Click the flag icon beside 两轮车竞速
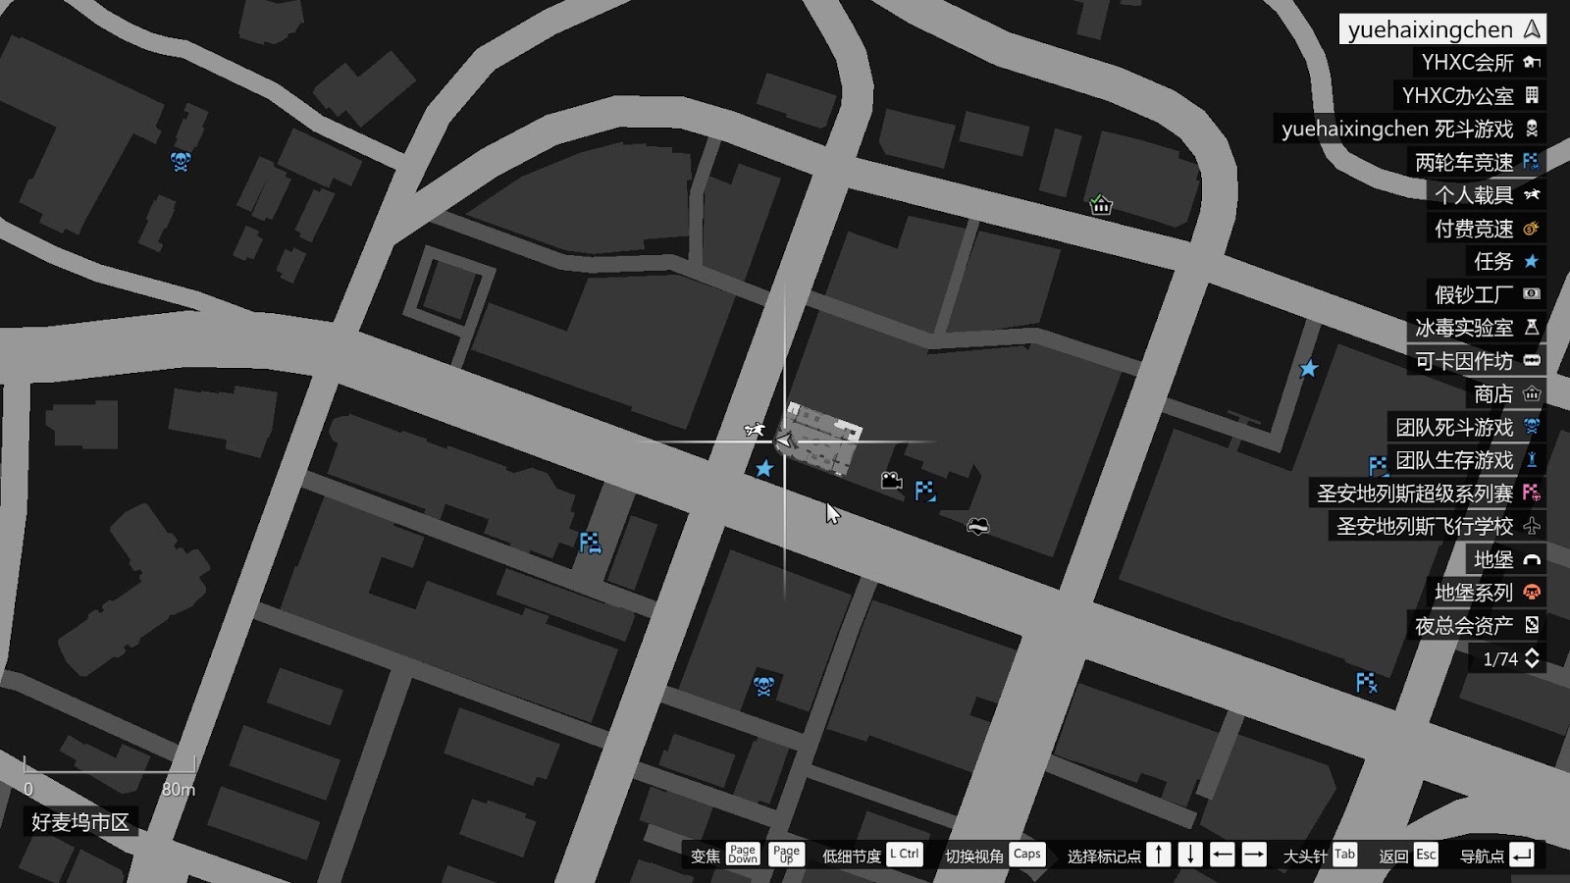This screenshot has height=883, width=1570. tap(1532, 162)
